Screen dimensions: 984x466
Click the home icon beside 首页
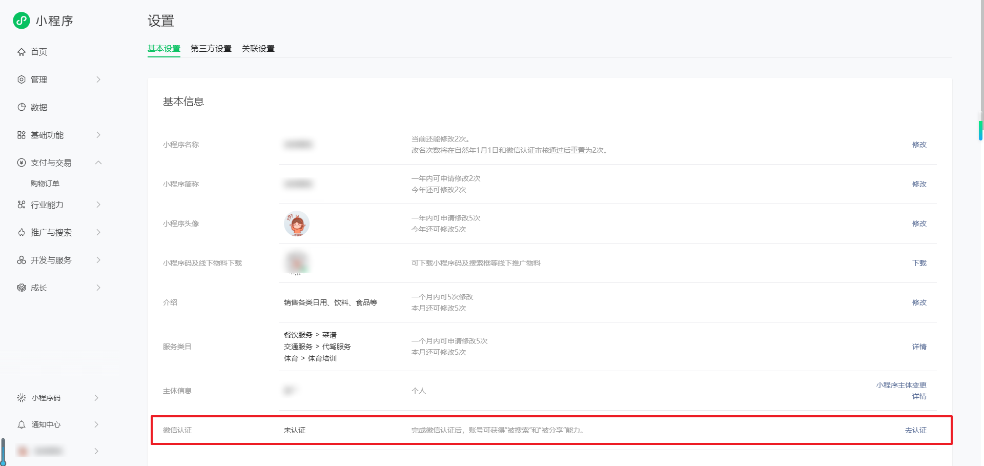[22, 52]
